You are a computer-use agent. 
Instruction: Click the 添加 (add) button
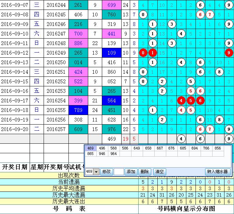(x=131, y=172)
